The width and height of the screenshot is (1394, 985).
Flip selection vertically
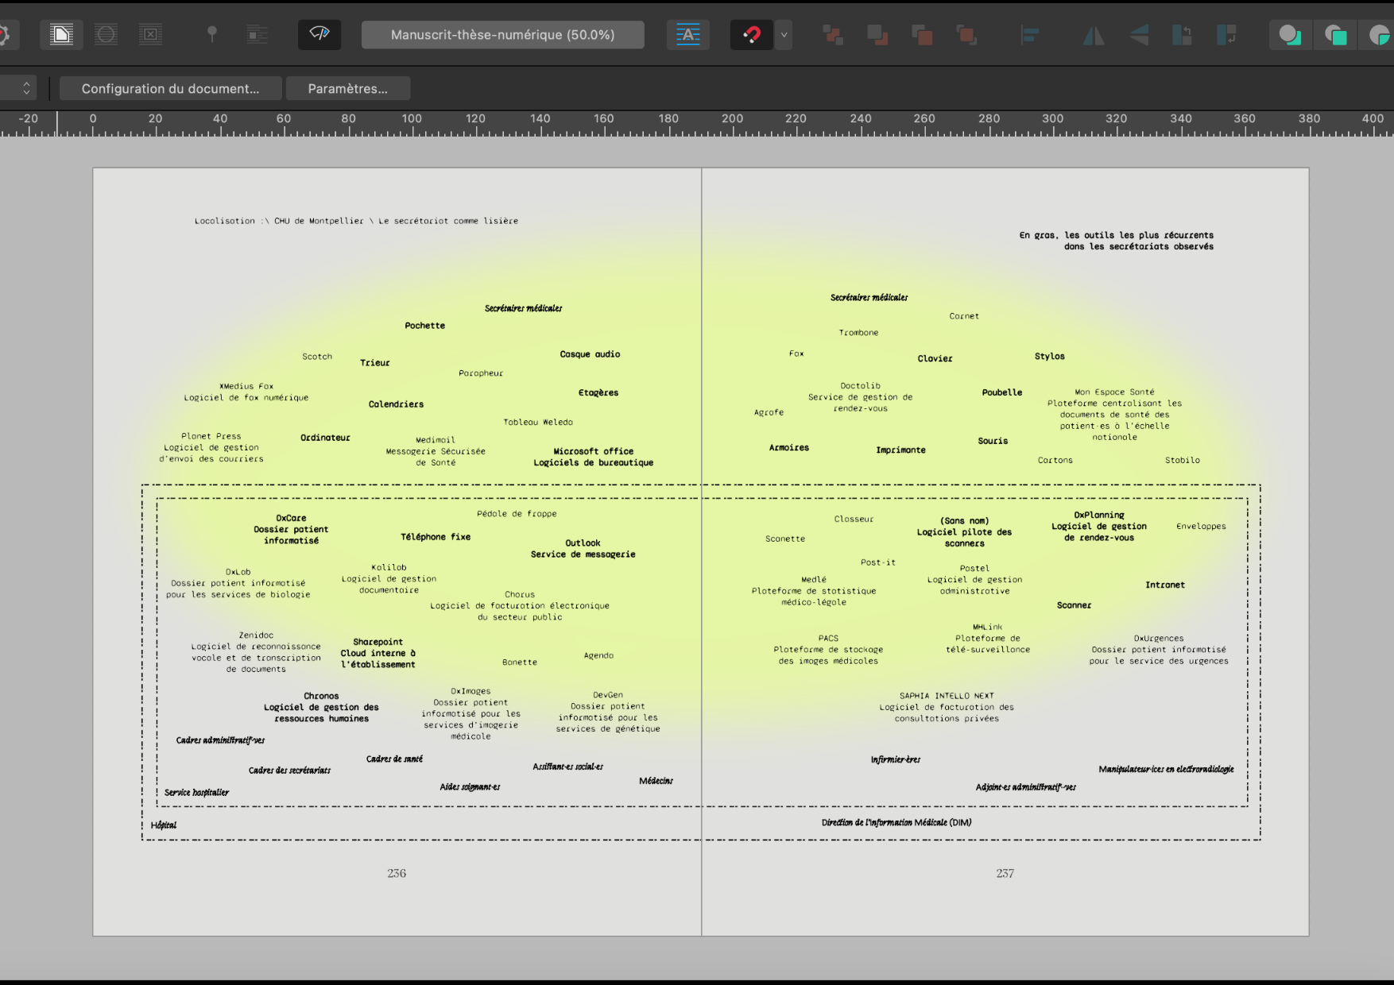click(x=1138, y=34)
